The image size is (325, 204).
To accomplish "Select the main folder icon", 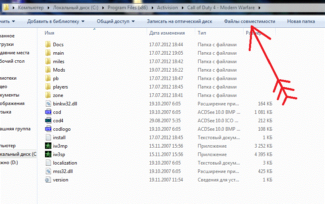I will (x=48, y=53).
